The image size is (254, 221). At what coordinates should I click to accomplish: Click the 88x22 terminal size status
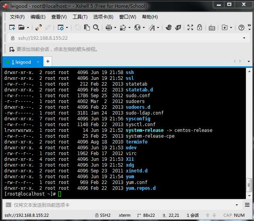pos(146,215)
